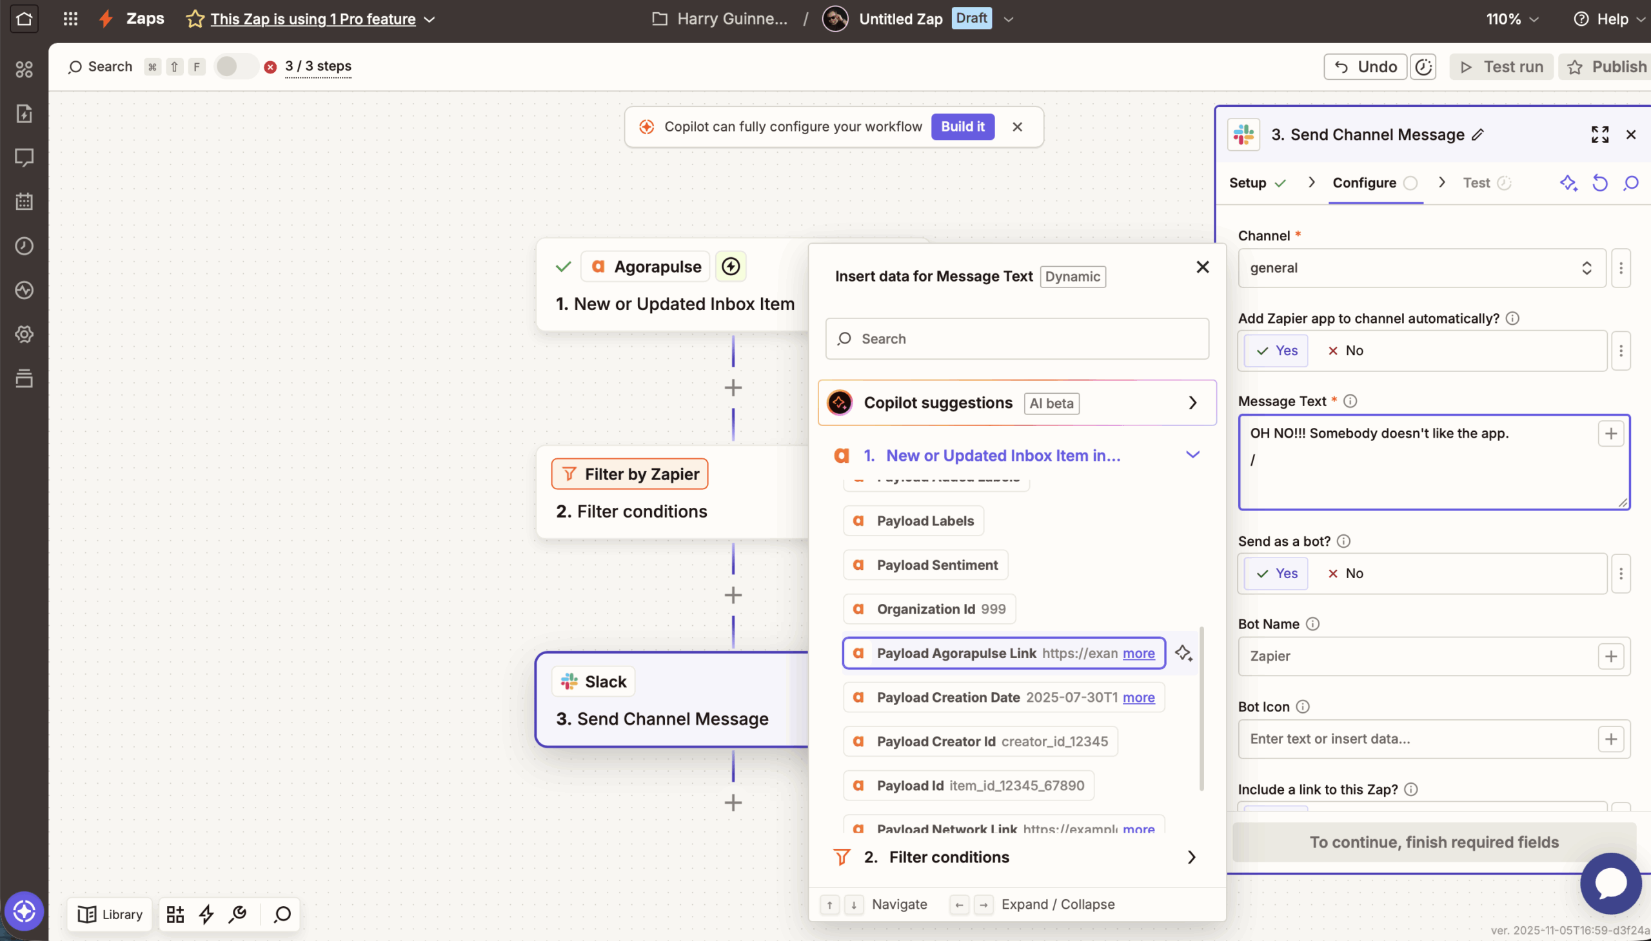The width and height of the screenshot is (1651, 941).
Task: Click the Build it button
Action: pyautogui.click(x=962, y=127)
